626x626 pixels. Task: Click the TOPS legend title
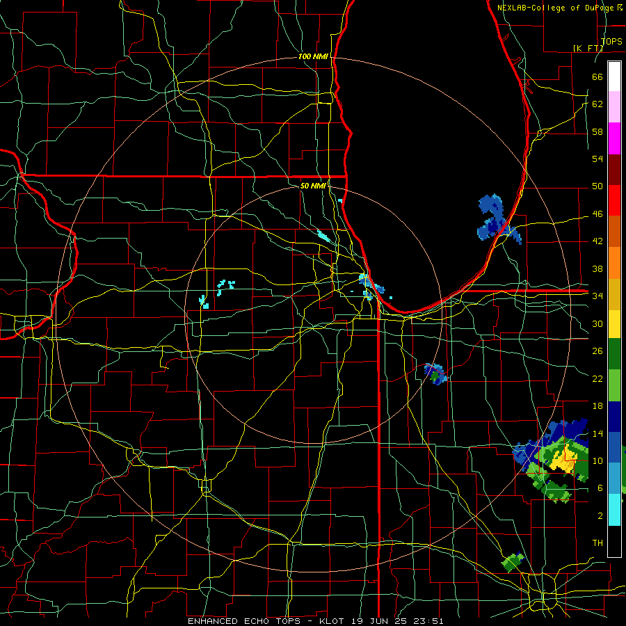[x=611, y=42]
